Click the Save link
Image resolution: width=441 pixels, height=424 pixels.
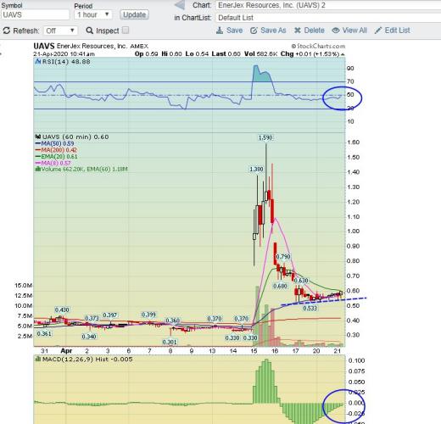pyautogui.click(x=234, y=31)
